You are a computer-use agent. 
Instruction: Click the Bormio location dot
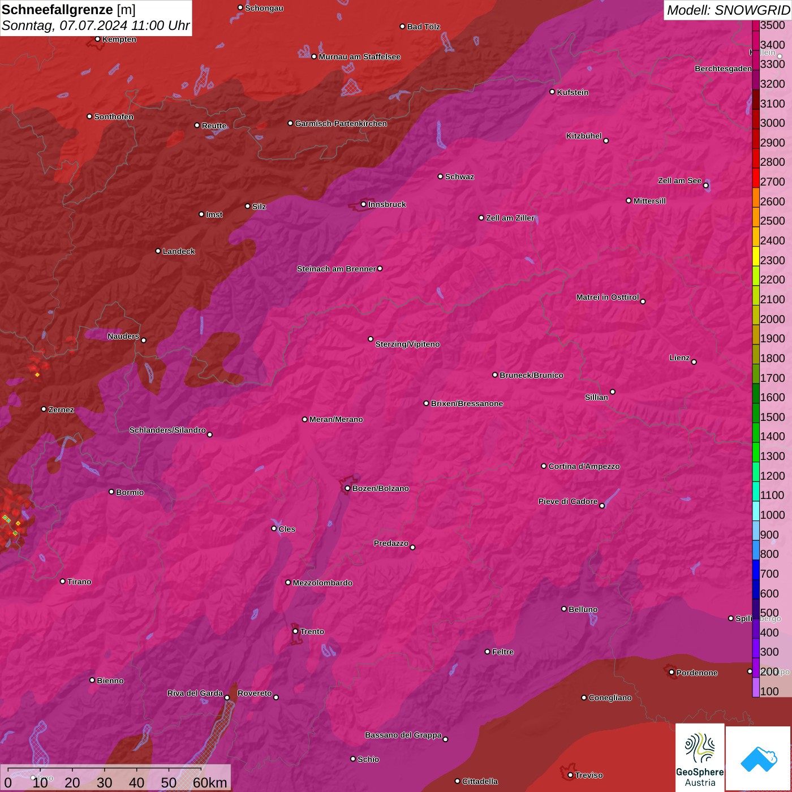tap(111, 492)
